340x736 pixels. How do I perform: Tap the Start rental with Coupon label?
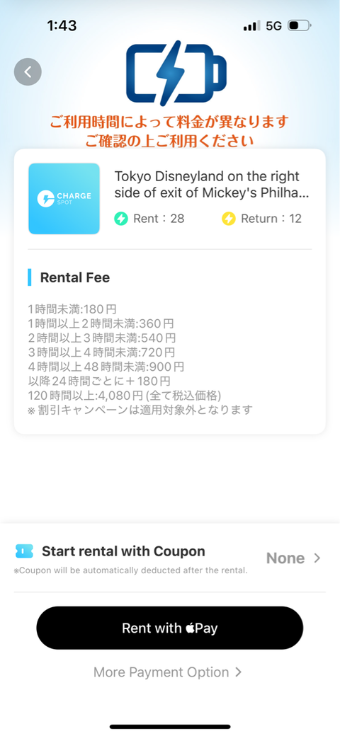coord(123,551)
